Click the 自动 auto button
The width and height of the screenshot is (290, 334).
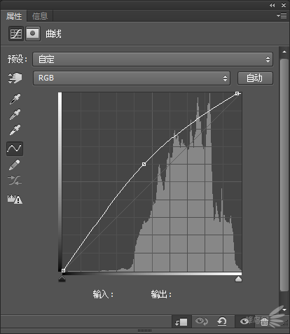pos(255,78)
